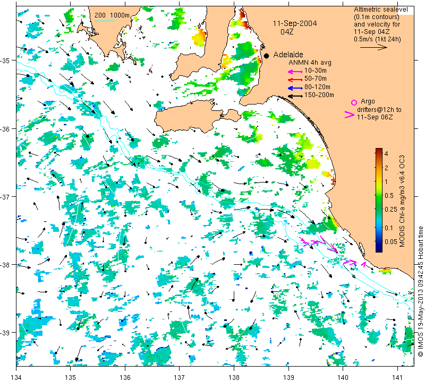Select the '04Z' time text under the date

click(x=287, y=32)
